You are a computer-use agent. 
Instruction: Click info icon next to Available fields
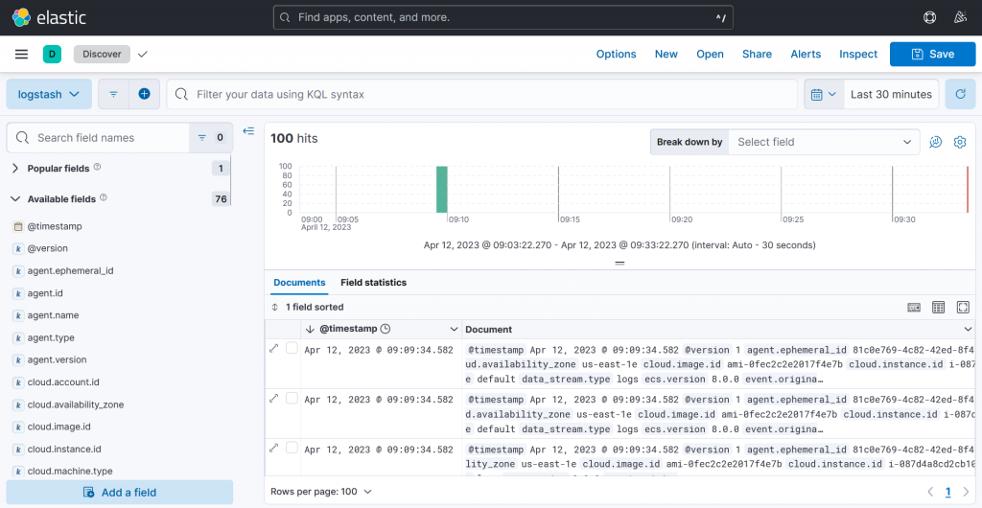coord(104,197)
